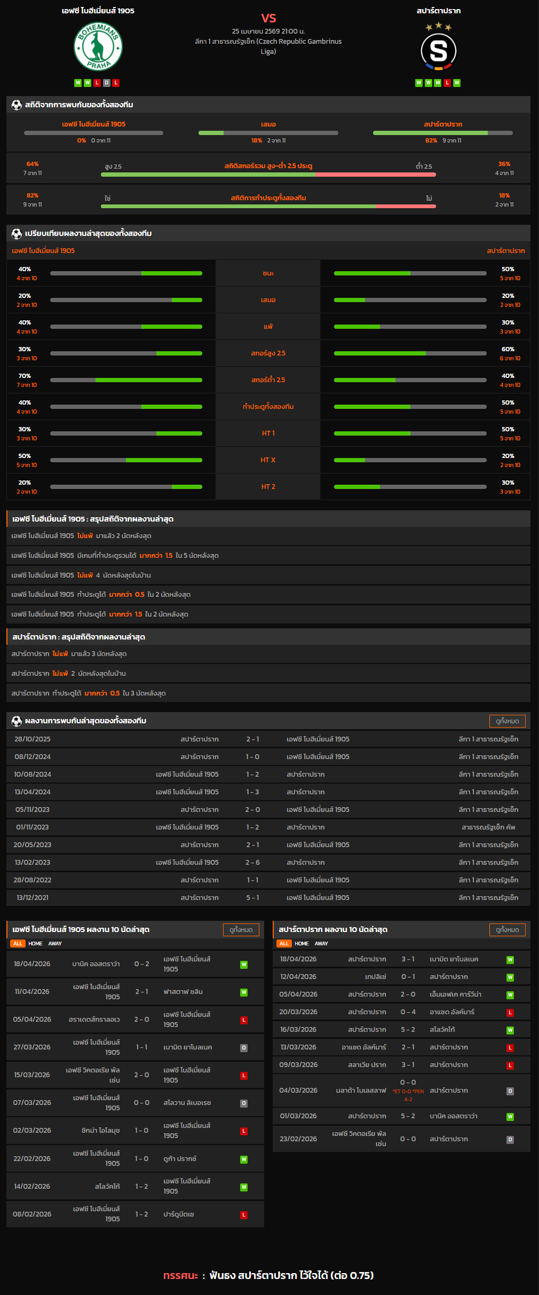Viewport: 539px width, 1295px height.
Task: Click the red L badge for the 20/03/2026 Sparta match
Action: [510, 1013]
